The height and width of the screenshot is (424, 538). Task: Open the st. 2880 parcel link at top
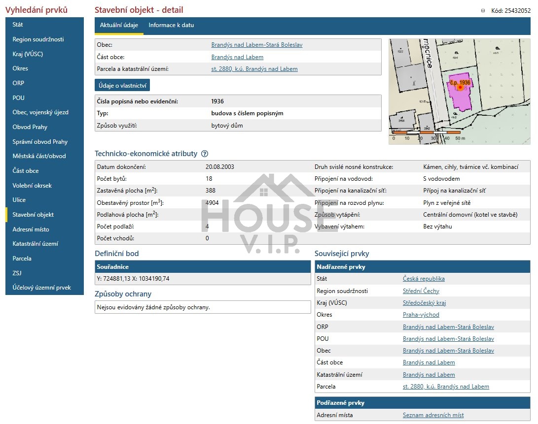point(254,69)
